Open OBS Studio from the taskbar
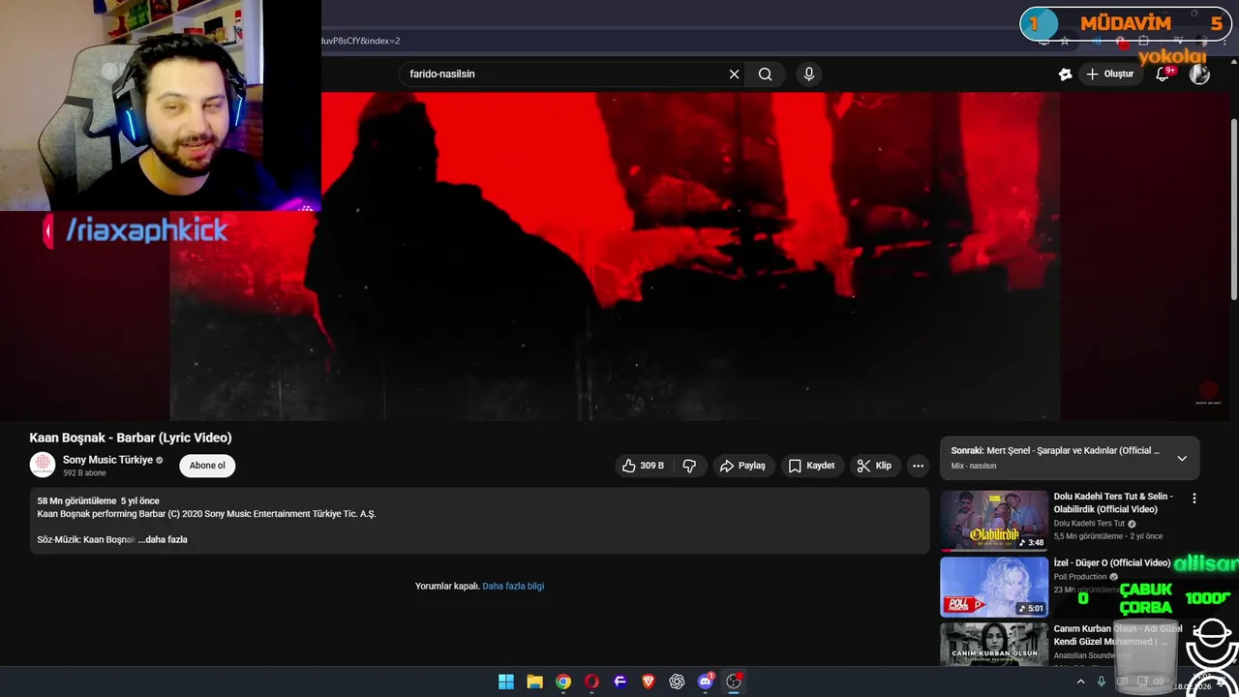The height and width of the screenshot is (697, 1239). point(734,682)
